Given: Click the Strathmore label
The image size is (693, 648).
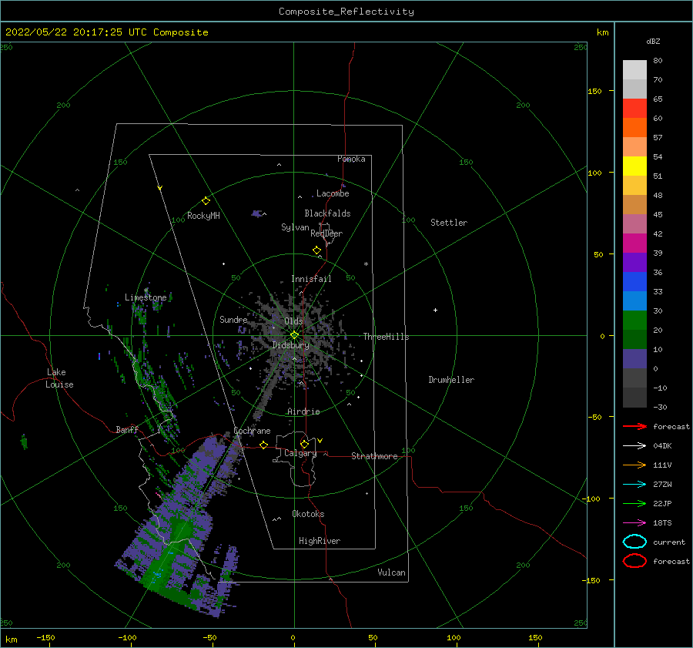Looking at the screenshot, I should coord(374,456).
